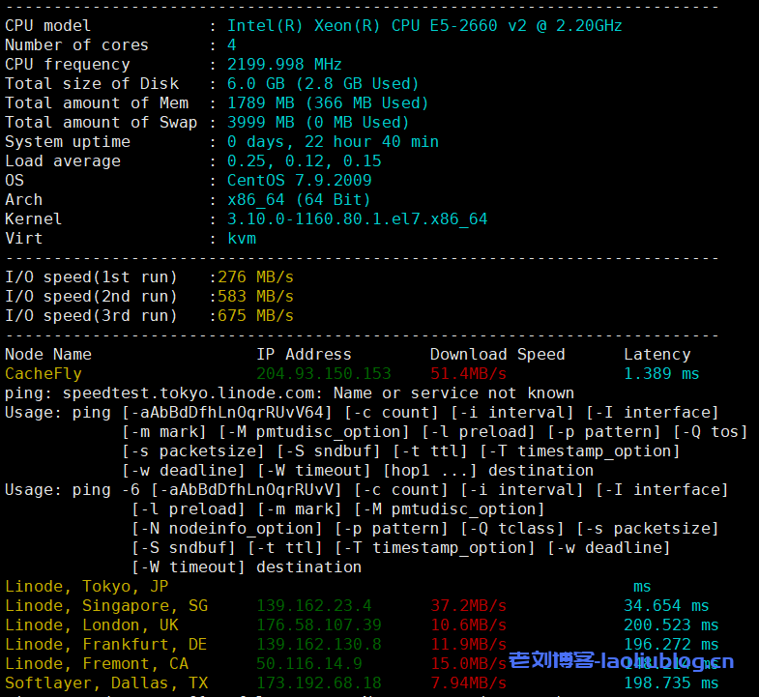The height and width of the screenshot is (697, 759).
Task: Select Arch value x86_64 (64 Bit)
Action: tap(299, 200)
